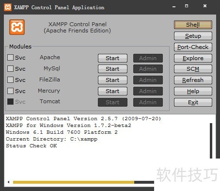Click the Apache module label
220x191 pixels.
pyautogui.click(x=50, y=57)
